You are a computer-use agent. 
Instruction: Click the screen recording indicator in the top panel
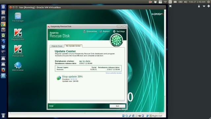[150, 2]
